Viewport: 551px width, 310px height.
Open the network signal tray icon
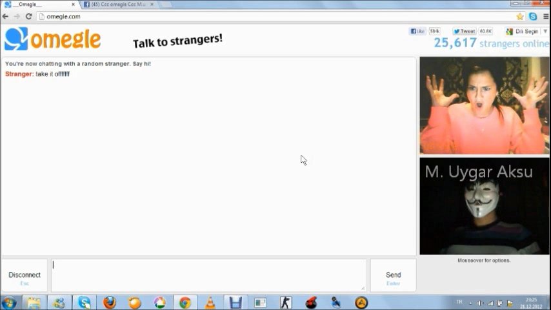coord(490,303)
